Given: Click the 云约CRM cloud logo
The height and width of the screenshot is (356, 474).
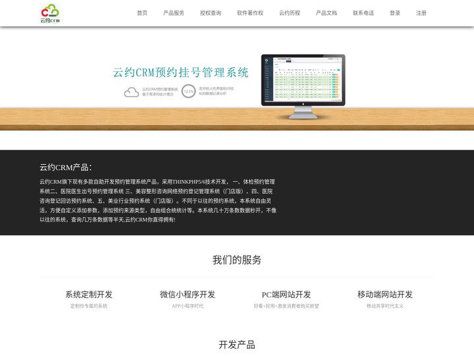Looking at the screenshot, I should (x=50, y=13).
